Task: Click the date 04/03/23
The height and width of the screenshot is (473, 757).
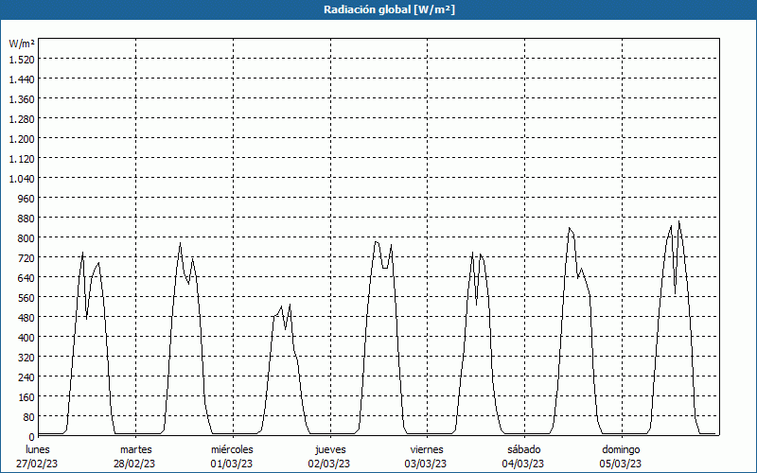Action: click(523, 464)
